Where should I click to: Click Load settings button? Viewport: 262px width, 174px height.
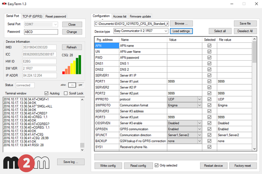tap(181, 31)
